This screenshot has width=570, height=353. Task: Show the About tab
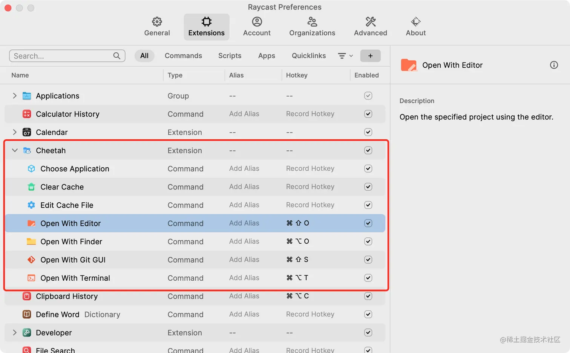pos(416,27)
